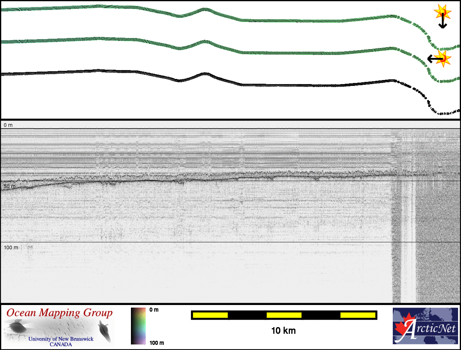Click the rightmost yellow scale bar segment
This screenshot has width=461, height=350.
tap(357, 315)
